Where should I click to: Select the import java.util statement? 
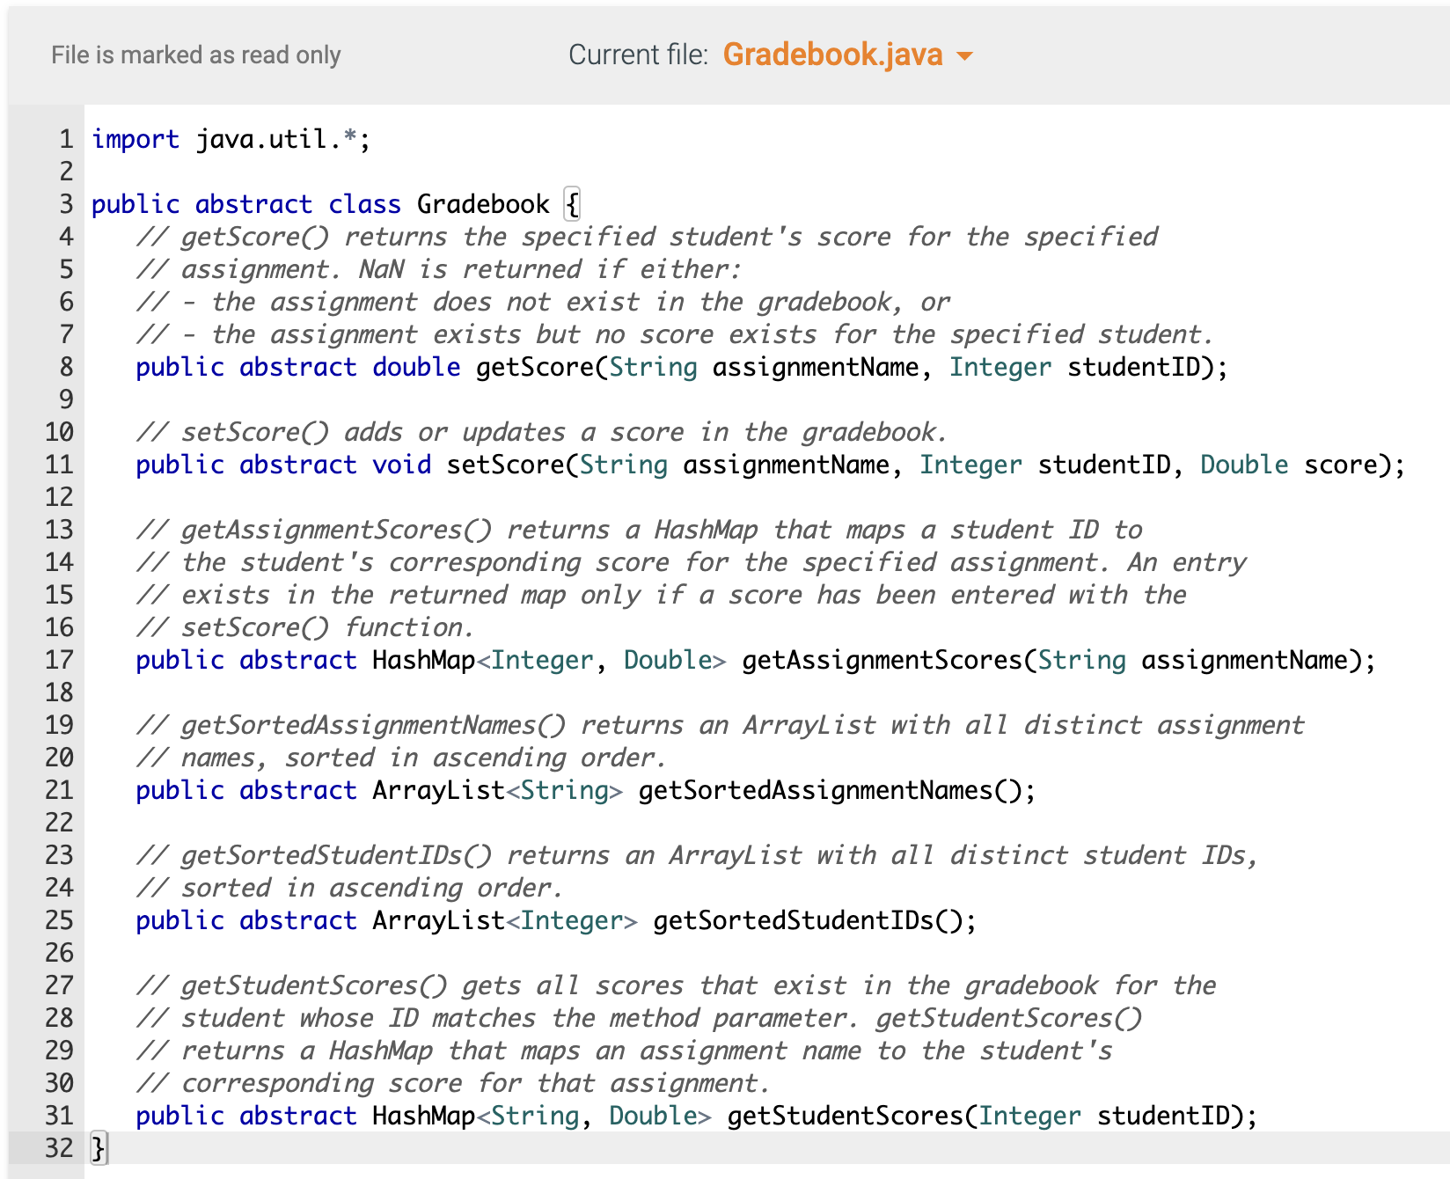click(x=231, y=138)
